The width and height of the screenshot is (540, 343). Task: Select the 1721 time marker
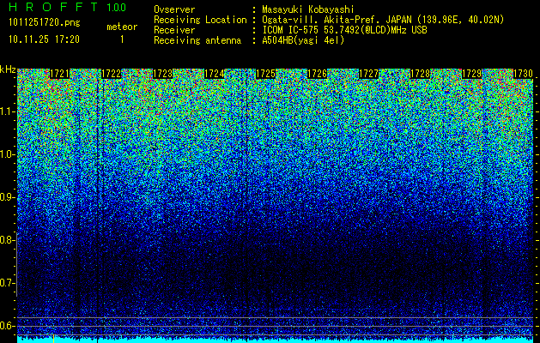click(59, 74)
